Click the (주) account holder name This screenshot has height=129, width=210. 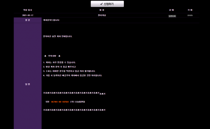coord(78,102)
